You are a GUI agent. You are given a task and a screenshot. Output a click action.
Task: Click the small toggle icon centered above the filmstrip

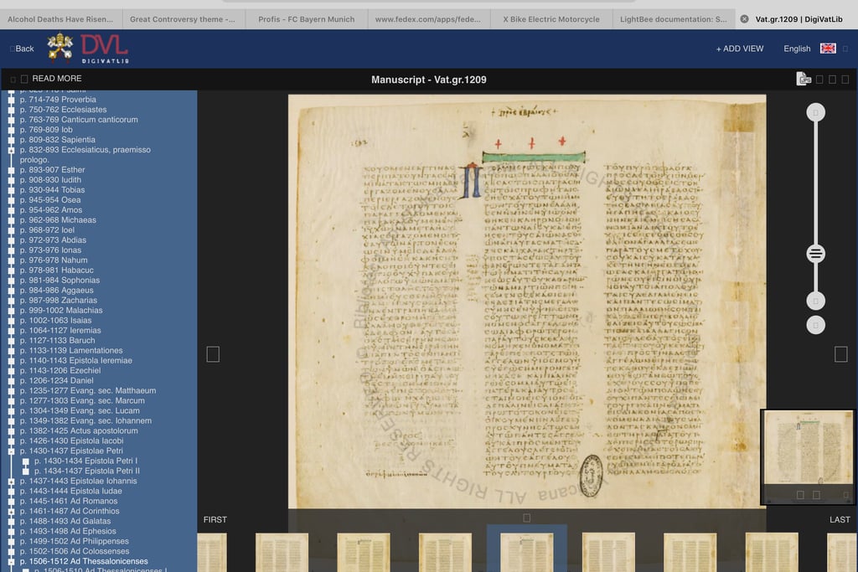pyautogui.click(x=526, y=518)
